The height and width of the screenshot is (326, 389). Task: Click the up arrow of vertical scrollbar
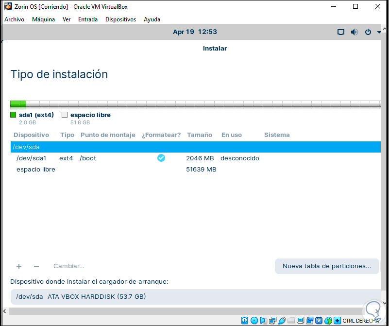click(x=385, y=29)
